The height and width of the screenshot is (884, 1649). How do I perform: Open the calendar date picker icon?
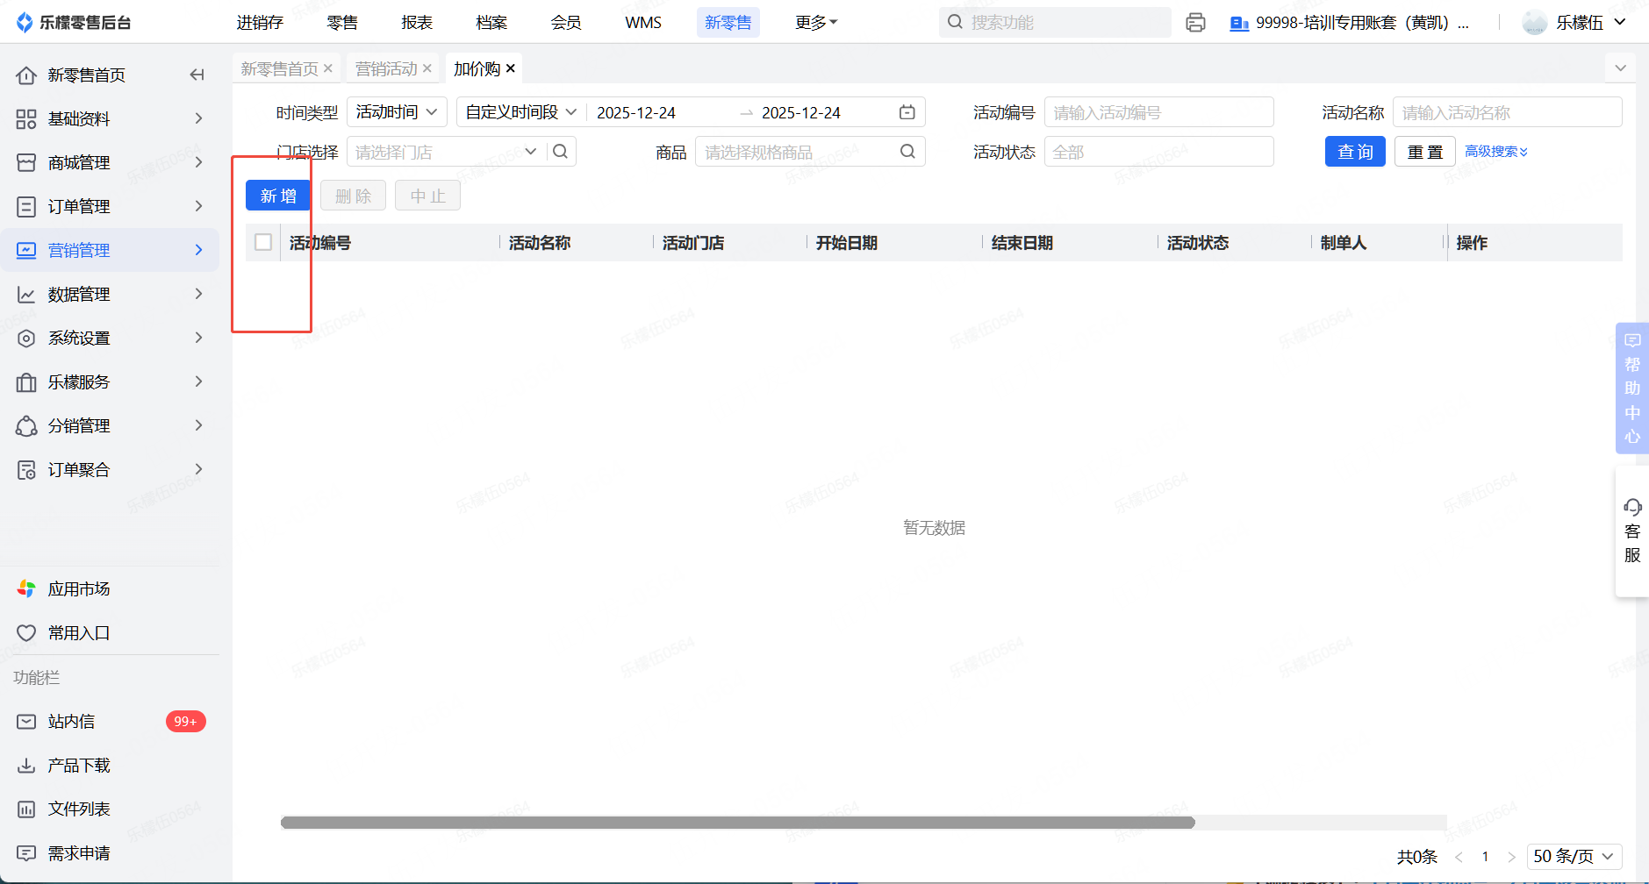(907, 112)
